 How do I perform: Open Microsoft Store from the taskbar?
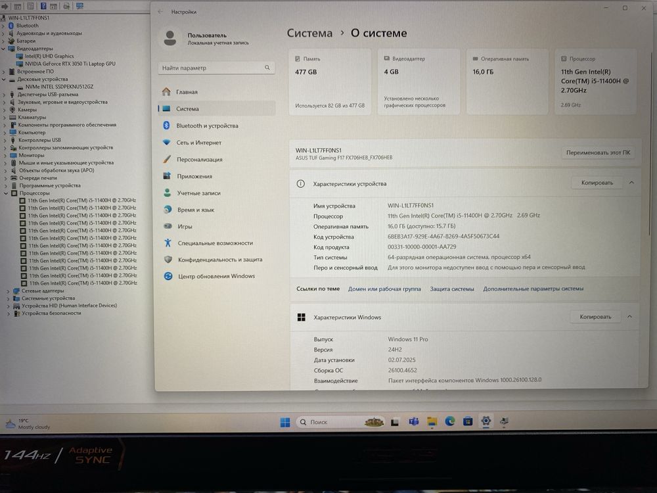click(x=468, y=421)
